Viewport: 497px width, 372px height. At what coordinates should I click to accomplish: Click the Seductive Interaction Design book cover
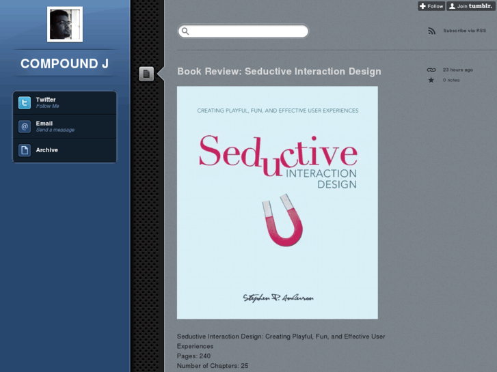[278, 202]
